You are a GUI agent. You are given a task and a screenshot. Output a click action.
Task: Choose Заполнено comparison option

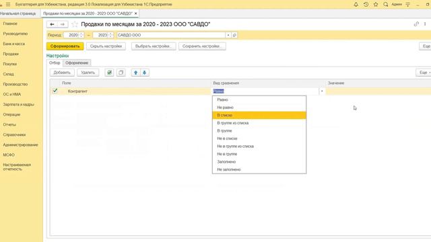tap(259, 161)
